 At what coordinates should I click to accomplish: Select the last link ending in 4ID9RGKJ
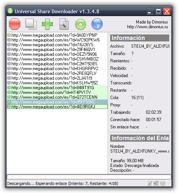pyautogui.click(x=57, y=107)
